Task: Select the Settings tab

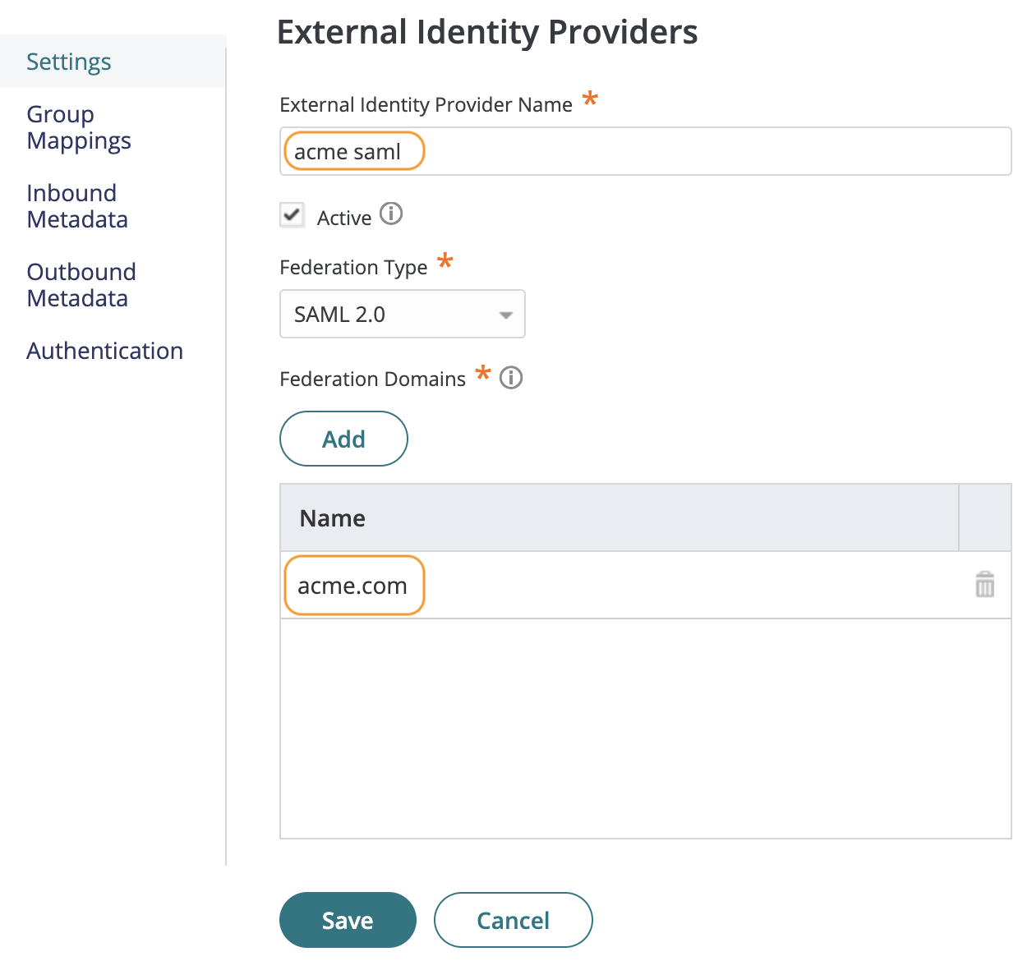Action: click(x=68, y=61)
